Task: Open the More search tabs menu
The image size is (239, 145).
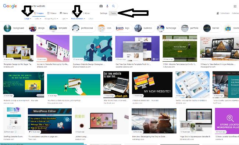Action: tap(86, 13)
